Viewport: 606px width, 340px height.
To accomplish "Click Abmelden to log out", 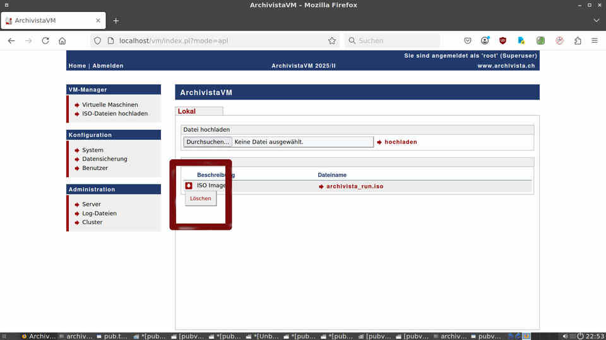I will tap(108, 66).
